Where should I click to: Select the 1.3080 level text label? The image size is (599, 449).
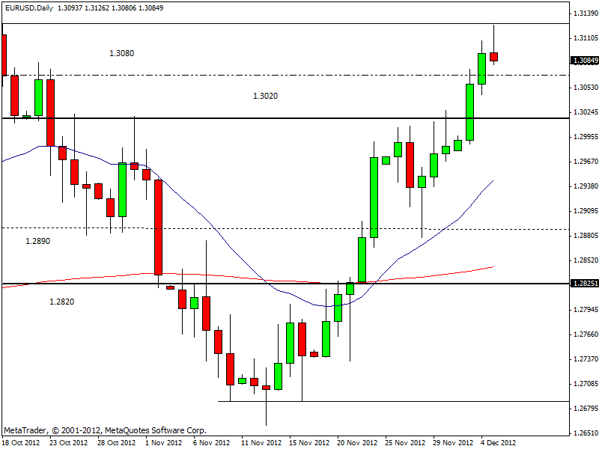[x=121, y=53]
